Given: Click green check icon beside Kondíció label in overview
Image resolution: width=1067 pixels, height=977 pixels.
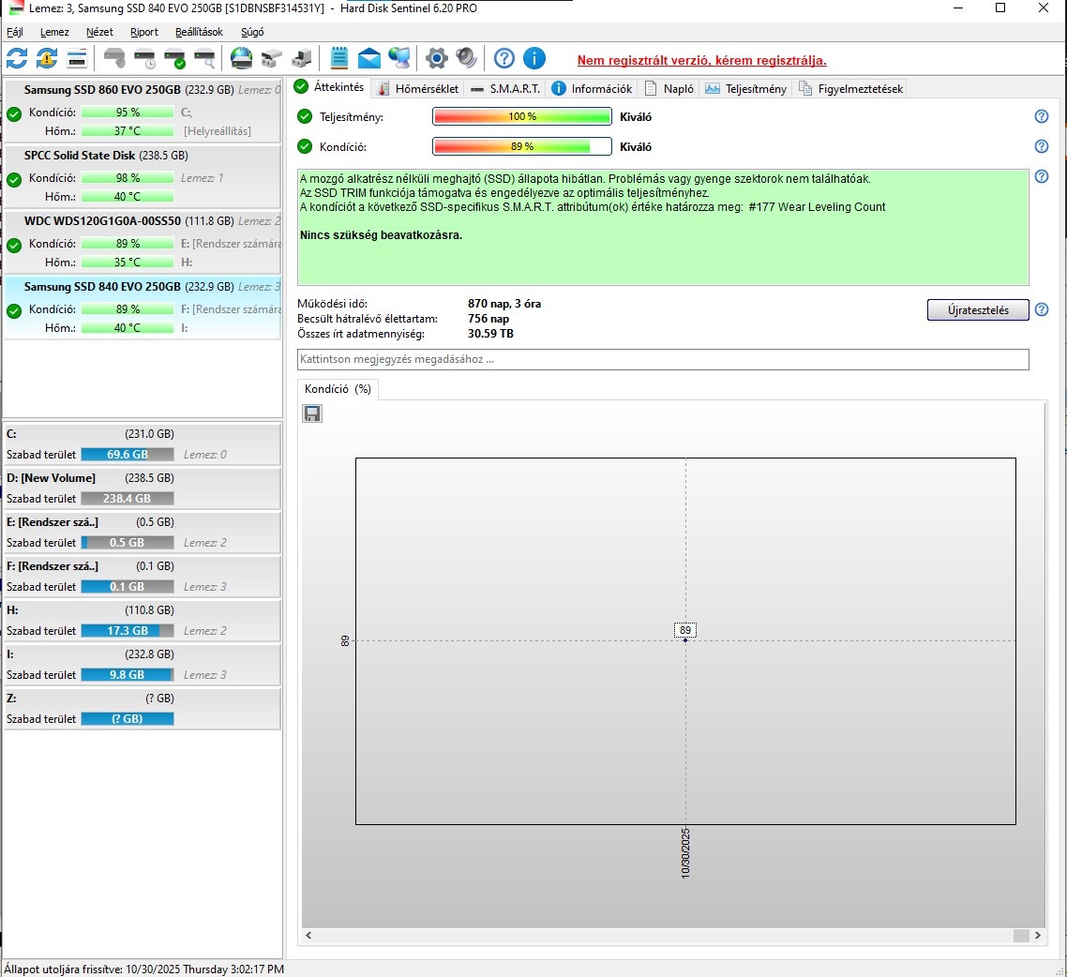Looking at the screenshot, I should tap(305, 146).
